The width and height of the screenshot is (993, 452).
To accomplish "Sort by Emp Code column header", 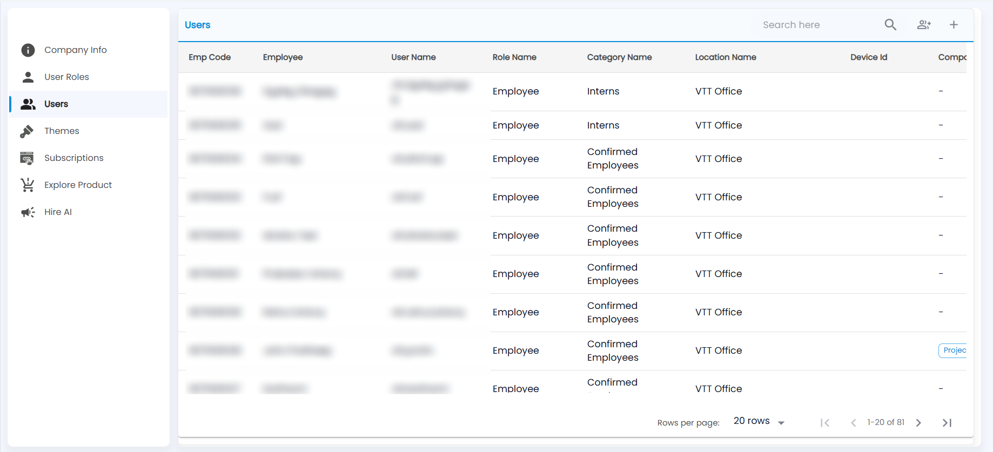I will pos(210,57).
